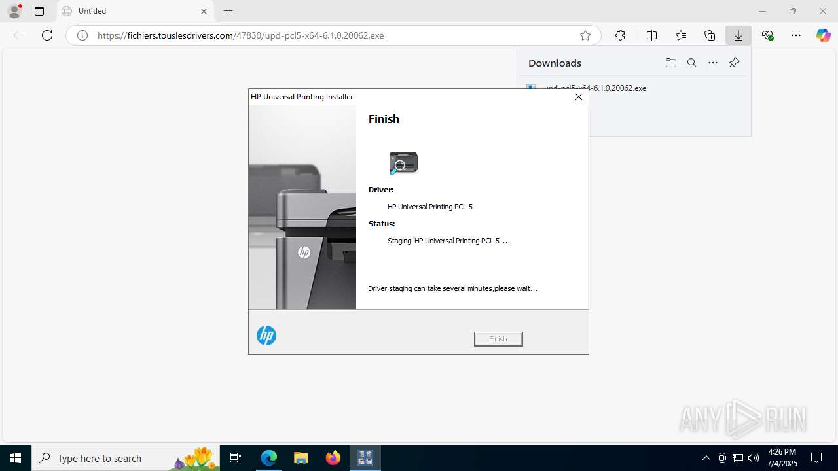This screenshot has width=838, height=471.
Task: Open a new tab with plus button
Action: [228, 11]
